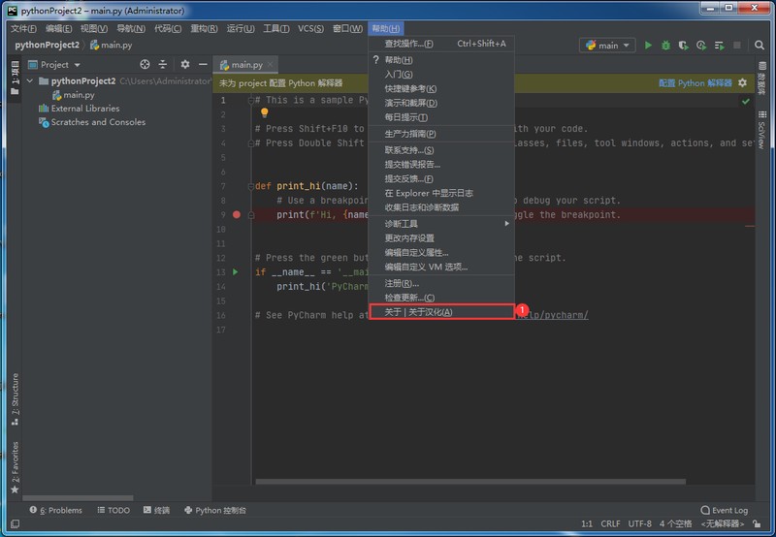Select main.py in the project tree
The height and width of the screenshot is (537, 776).
point(79,95)
